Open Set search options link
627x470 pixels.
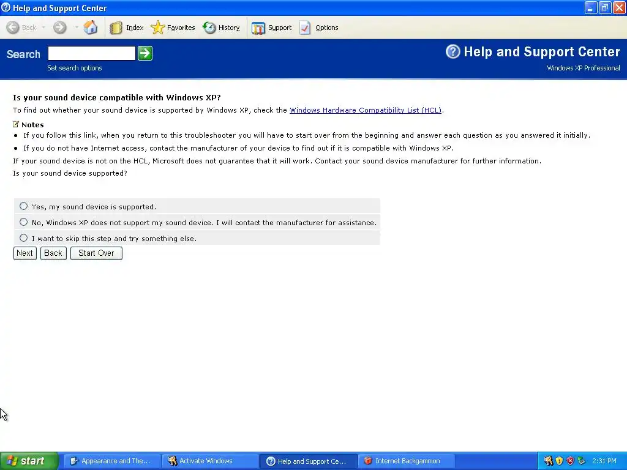[x=74, y=68]
